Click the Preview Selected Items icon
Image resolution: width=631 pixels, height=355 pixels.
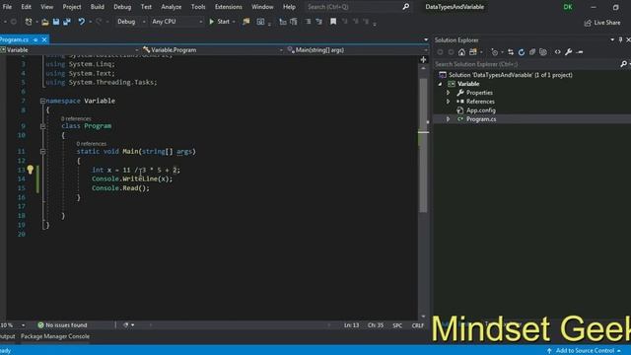(x=580, y=52)
